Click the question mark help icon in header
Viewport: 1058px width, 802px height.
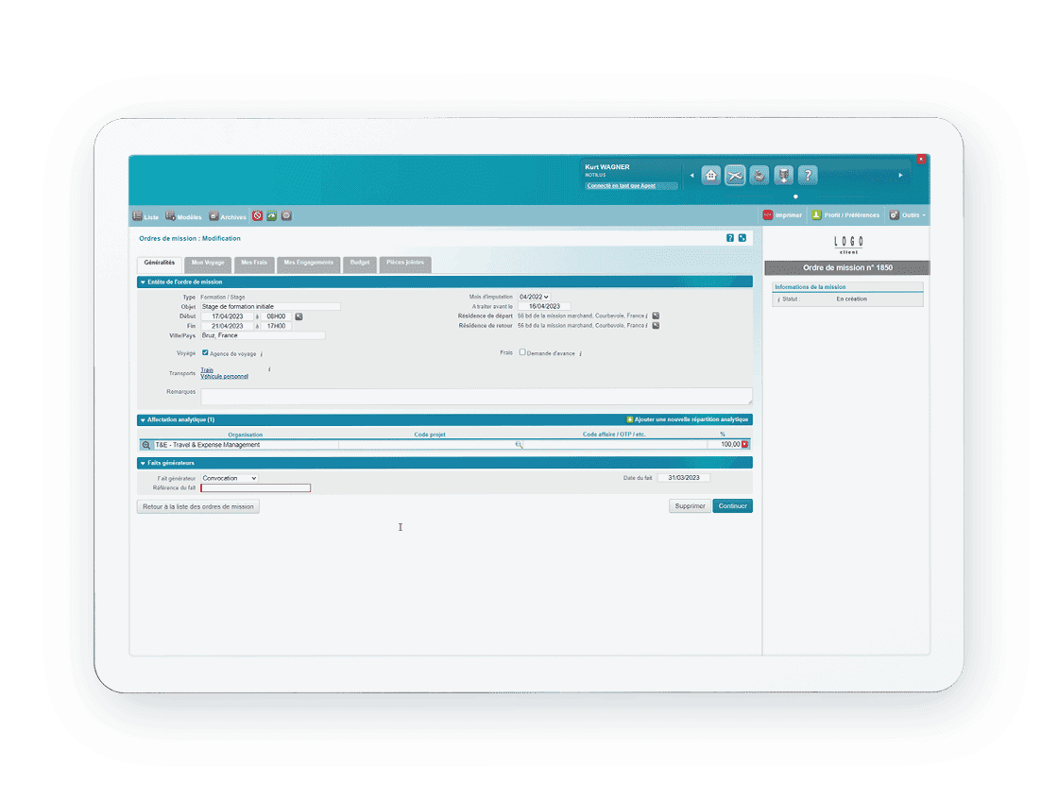808,176
